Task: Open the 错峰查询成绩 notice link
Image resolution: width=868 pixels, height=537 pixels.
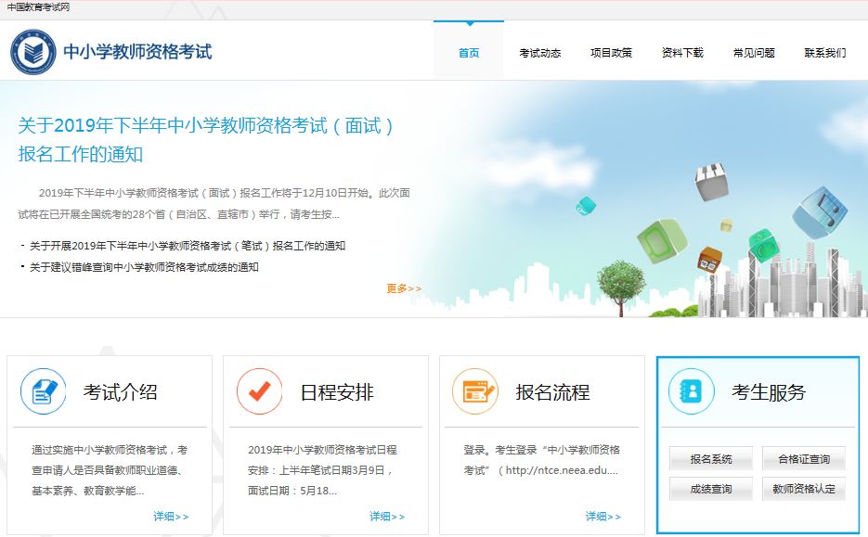Action: tap(144, 267)
